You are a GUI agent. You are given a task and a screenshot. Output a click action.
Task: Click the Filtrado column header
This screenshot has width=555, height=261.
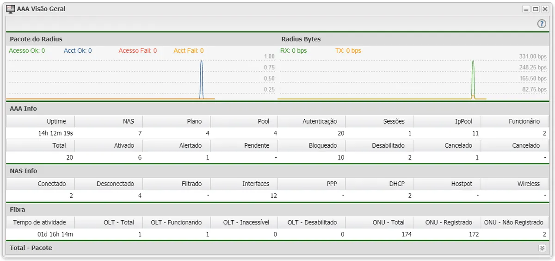pyautogui.click(x=176, y=184)
